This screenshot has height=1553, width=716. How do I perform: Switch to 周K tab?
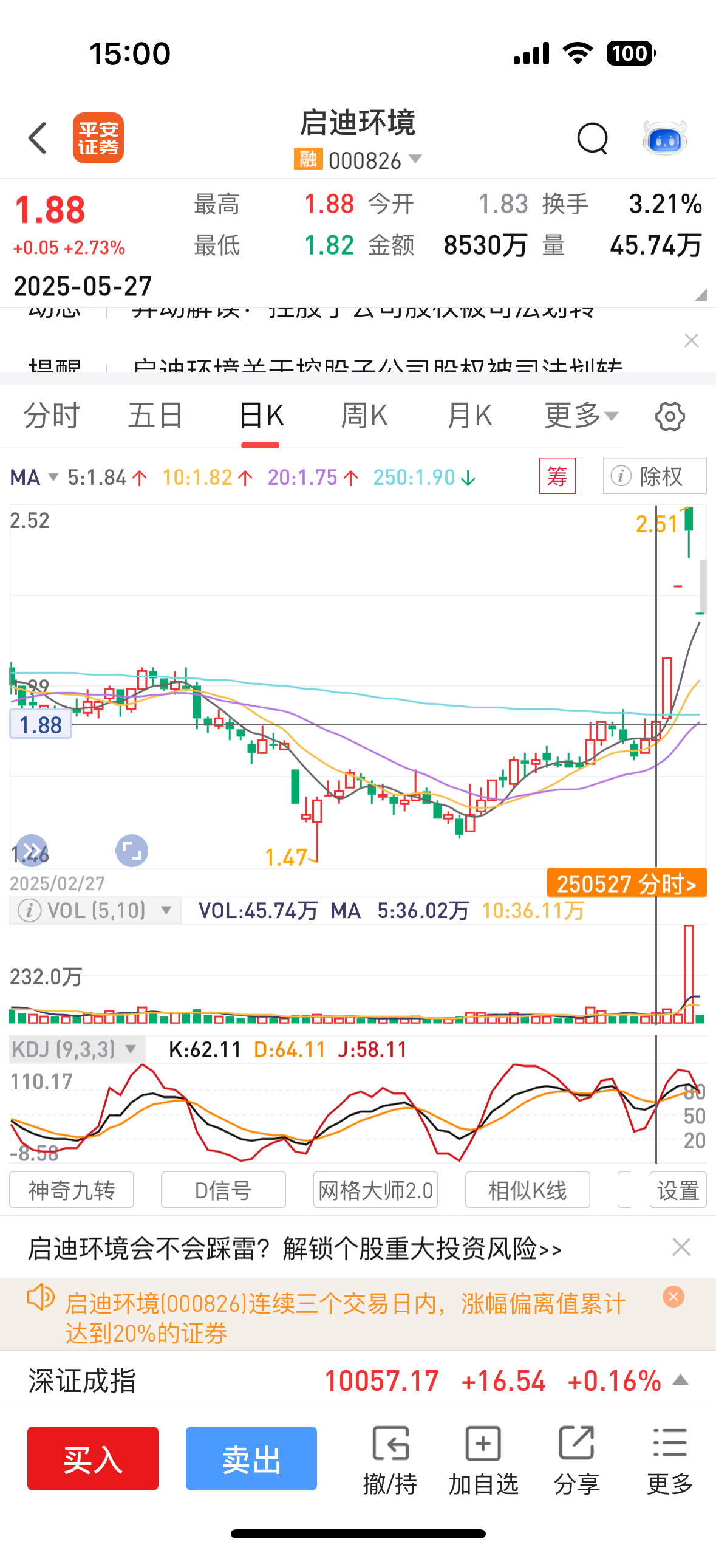pos(364,416)
